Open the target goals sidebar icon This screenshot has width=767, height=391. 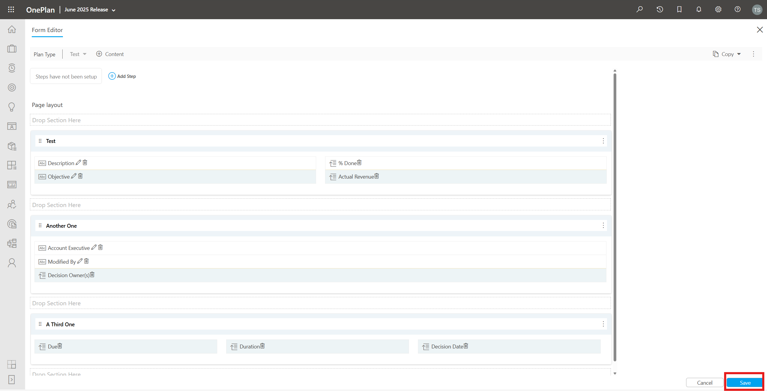12,87
